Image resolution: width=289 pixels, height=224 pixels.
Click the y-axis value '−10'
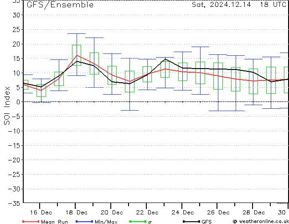(14, 131)
